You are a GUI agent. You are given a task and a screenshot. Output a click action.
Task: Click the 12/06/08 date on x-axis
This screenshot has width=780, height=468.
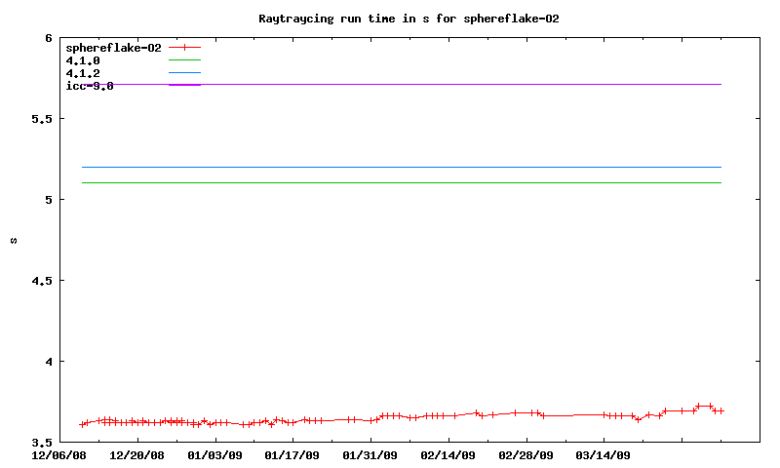[58, 454]
